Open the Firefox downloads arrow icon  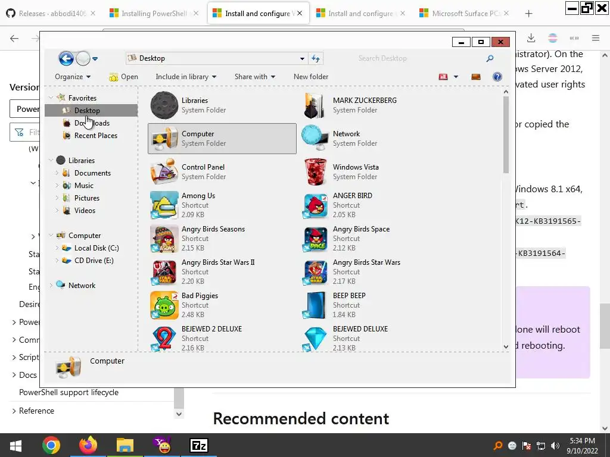pos(531,38)
